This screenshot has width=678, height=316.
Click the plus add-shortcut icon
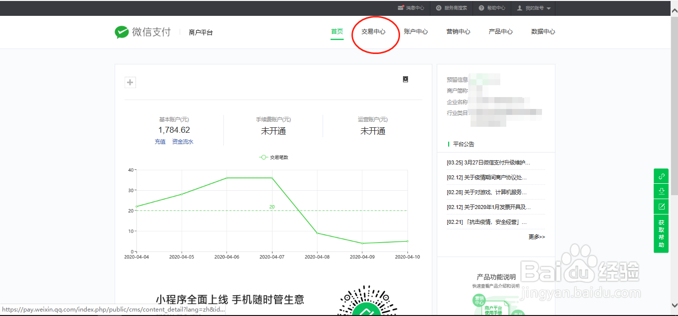pos(130,83)
